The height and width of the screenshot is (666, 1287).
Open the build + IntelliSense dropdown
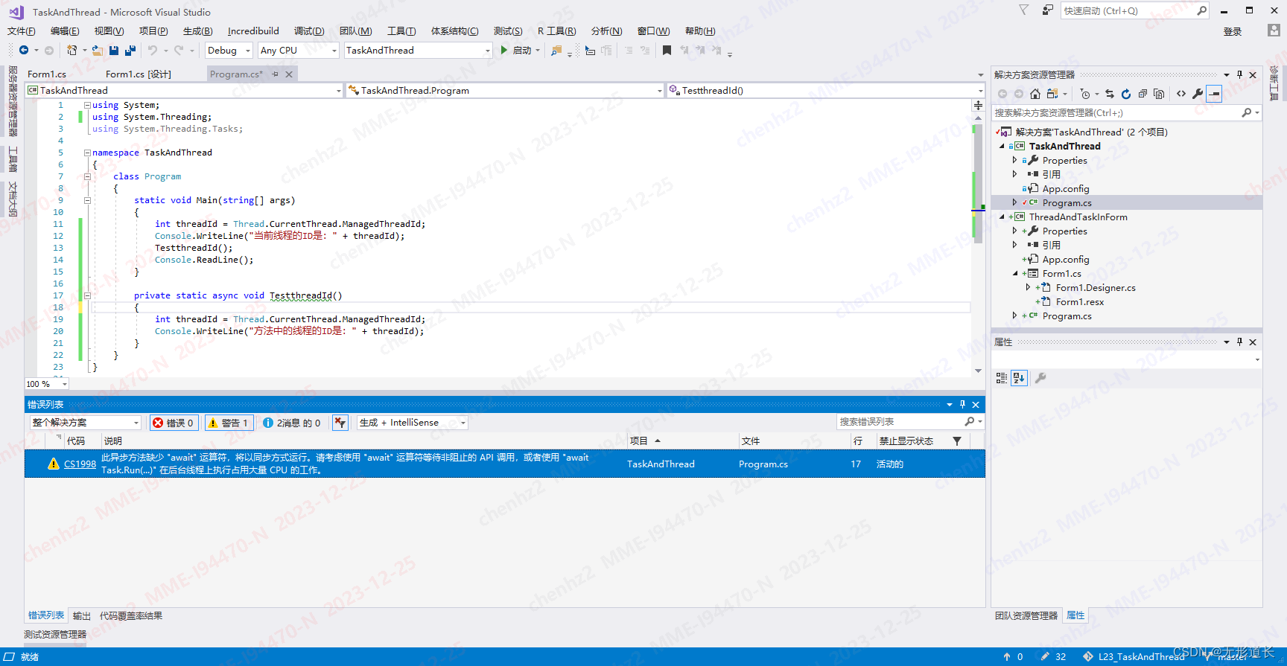coord(412,423)
